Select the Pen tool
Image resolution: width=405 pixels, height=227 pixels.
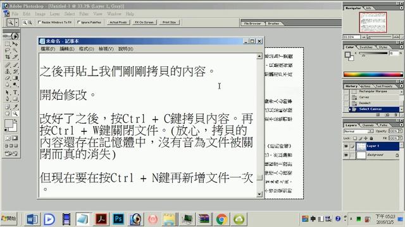pos(7,98)
